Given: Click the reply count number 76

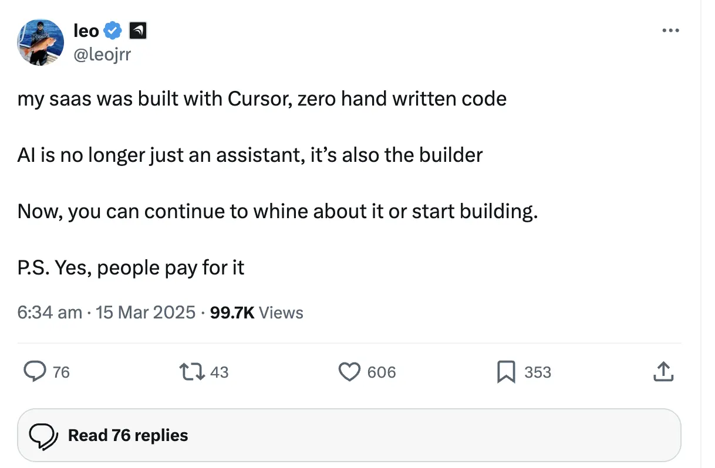Looking at the screenshot, I should coord(61,372).
